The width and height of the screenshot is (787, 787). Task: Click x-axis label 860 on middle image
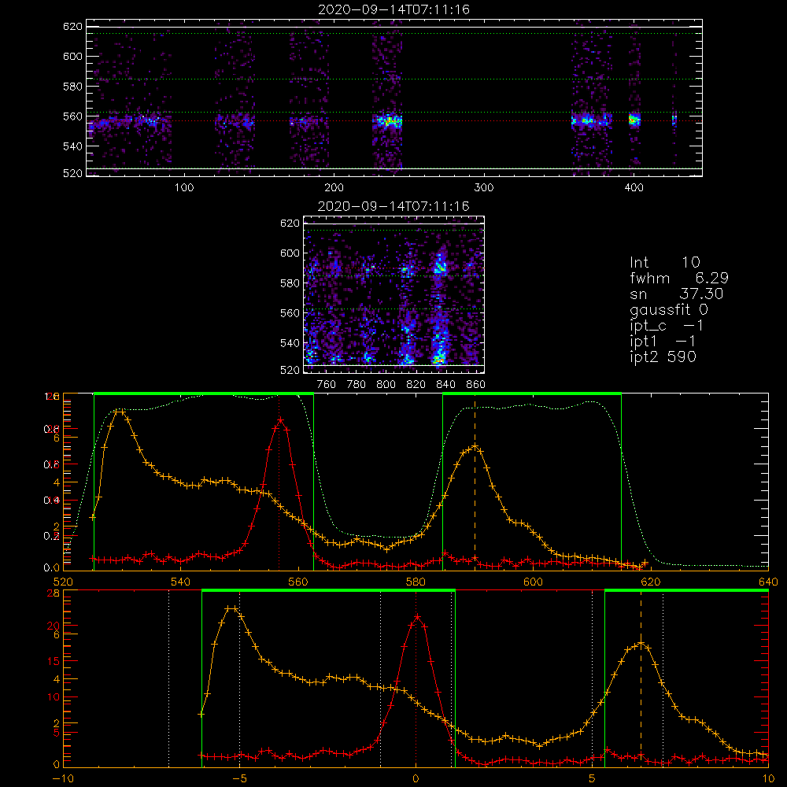click(476, 385)
